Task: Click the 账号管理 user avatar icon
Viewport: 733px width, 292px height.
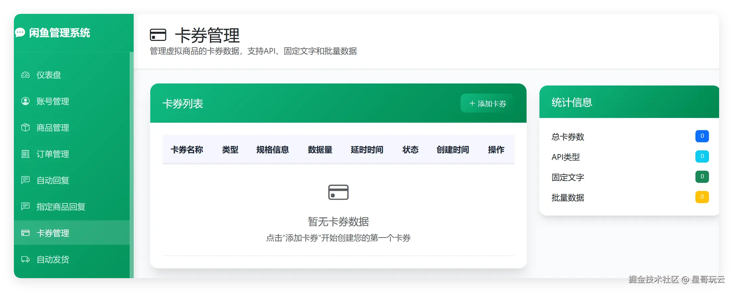Action: (x=25, y=101)
